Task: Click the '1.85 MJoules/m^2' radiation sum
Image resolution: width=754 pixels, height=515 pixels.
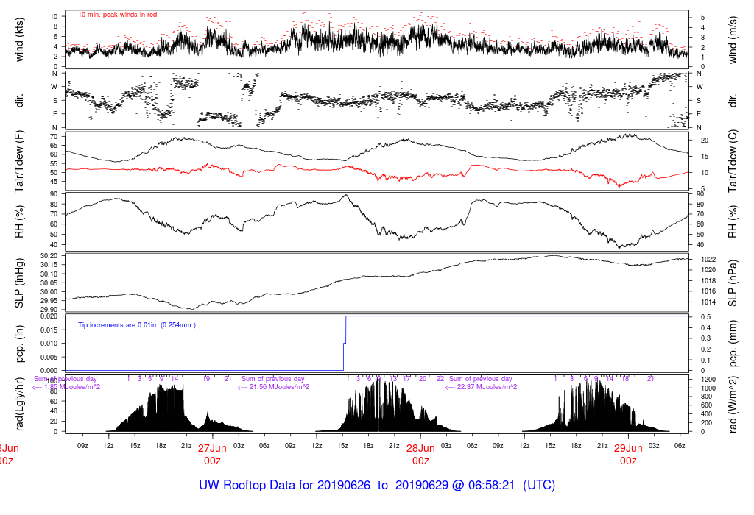Action: pyautogui.click(x=72, y=387)
